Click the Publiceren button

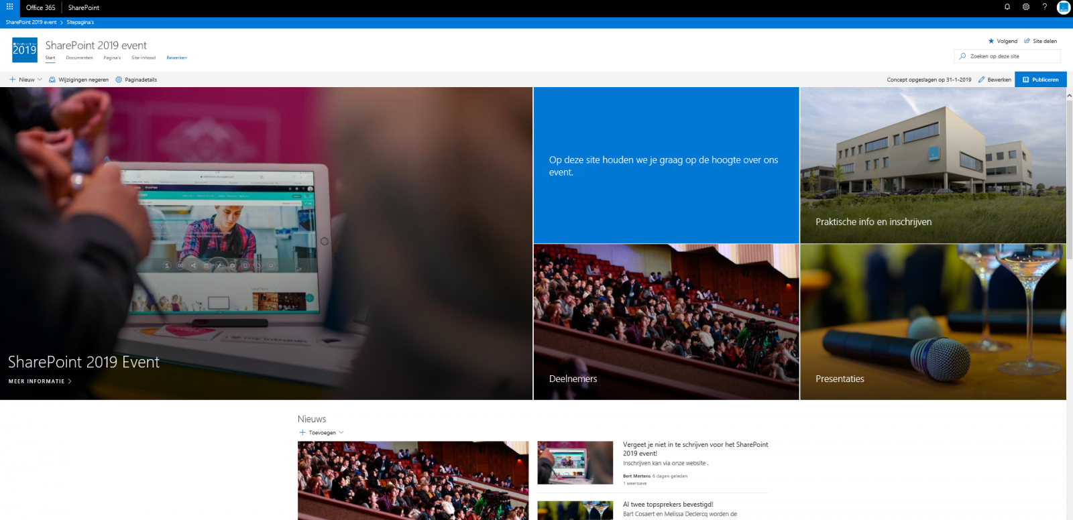1041,80
